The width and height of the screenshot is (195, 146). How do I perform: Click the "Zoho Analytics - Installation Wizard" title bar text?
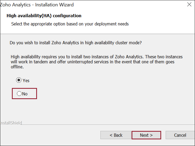click(x=37, y=5)
